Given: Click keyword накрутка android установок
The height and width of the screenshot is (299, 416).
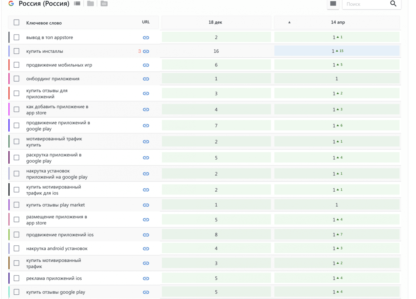Looking at the screenshot, I should tap(57, 248).
